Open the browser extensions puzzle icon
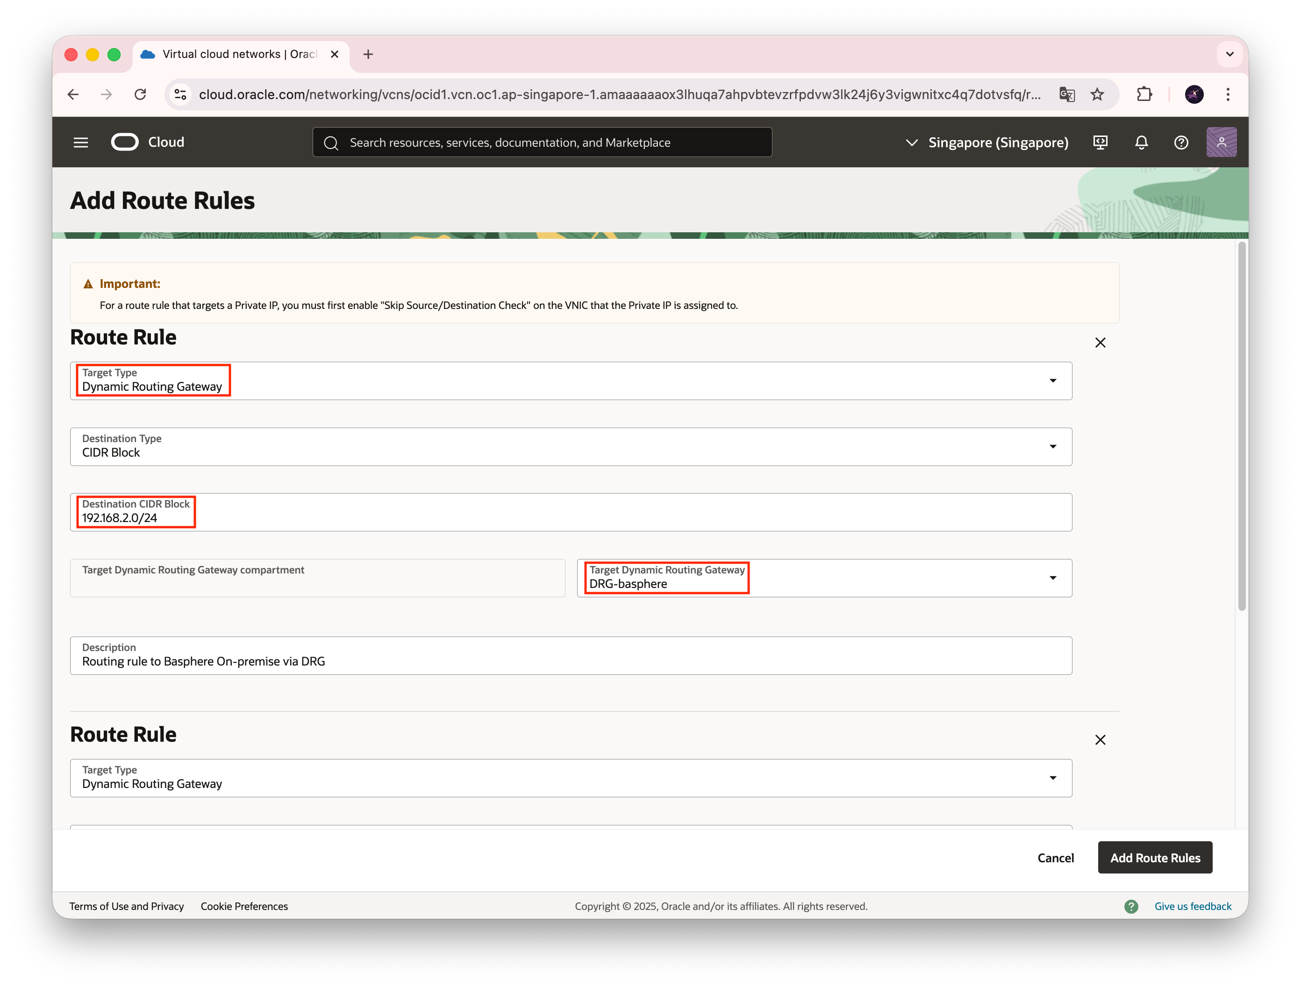 point(1144,94)
